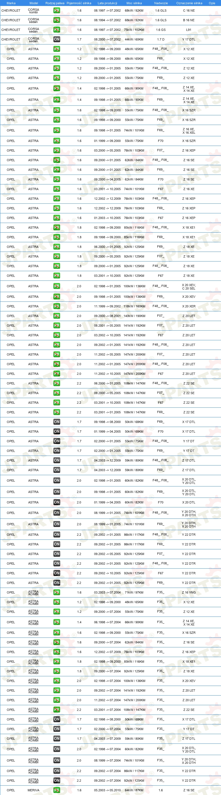
Task: Click petrol icon in Astra Z 18 XE F07_ row
Action: (x=57, y=256)
